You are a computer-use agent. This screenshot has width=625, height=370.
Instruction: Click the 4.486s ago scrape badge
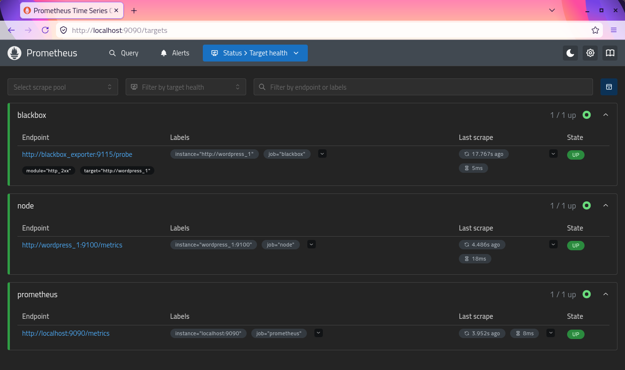click(482, 245)
